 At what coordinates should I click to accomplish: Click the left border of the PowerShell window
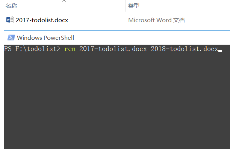coord(4,89)
